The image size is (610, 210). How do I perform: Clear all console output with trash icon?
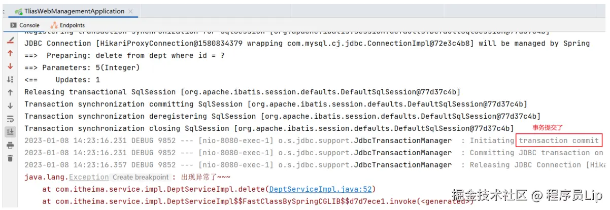pyautogui.click(x=10, y=158)
